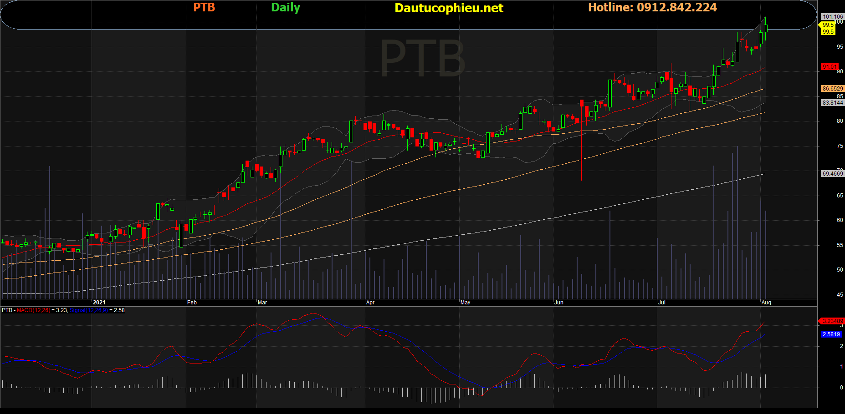The height and width of the screenshot is (414, 845).
Task: Click the green Daily timeframe label
Action: tap(286, 8)
